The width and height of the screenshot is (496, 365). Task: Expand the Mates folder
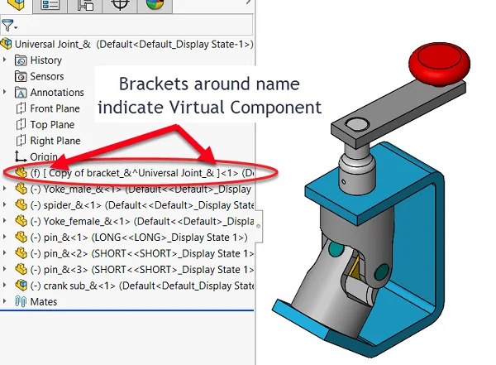(7, 302)
